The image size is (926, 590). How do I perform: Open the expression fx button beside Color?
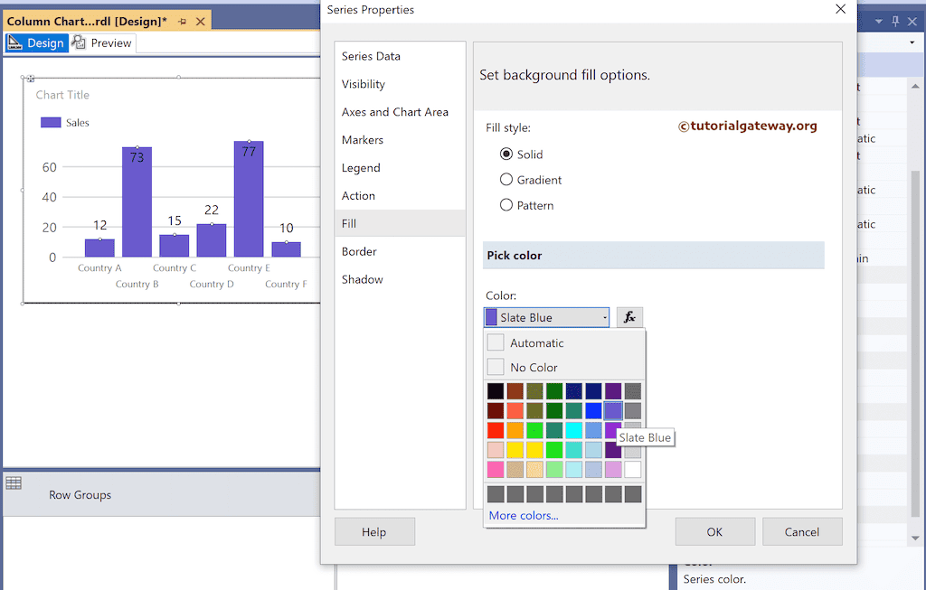[629, 317]
